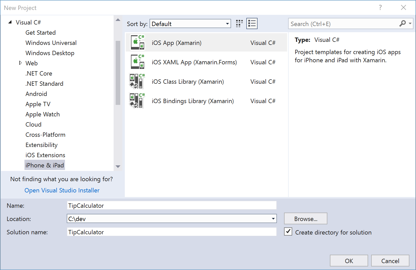Open the Location path dropdown
This screenshot has height=270, width=416.
pos(273,219)
